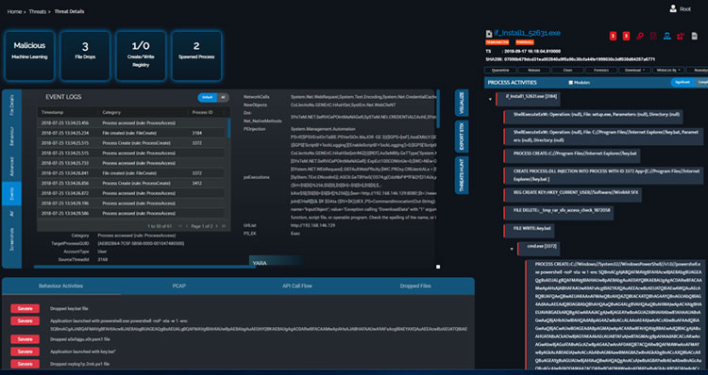Open the white report document icon

coord(695,36)
